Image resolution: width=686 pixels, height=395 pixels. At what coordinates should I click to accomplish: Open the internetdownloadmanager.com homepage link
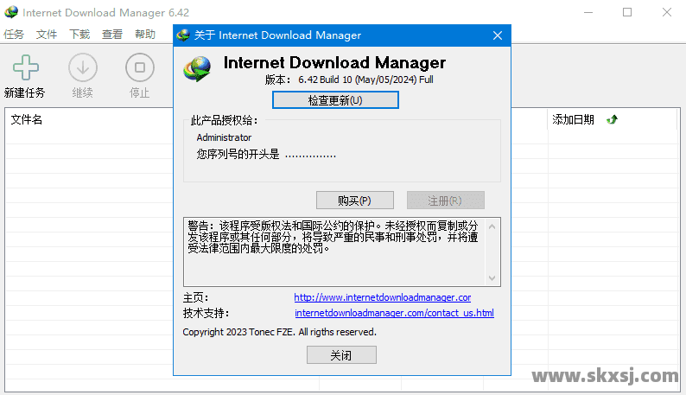pyautogui.click(x=382, y=297)
